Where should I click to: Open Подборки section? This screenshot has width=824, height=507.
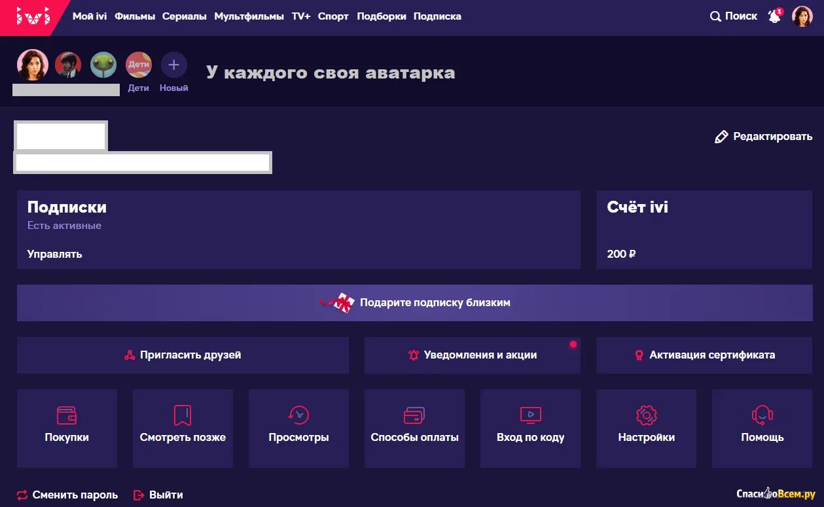point(382,16)
